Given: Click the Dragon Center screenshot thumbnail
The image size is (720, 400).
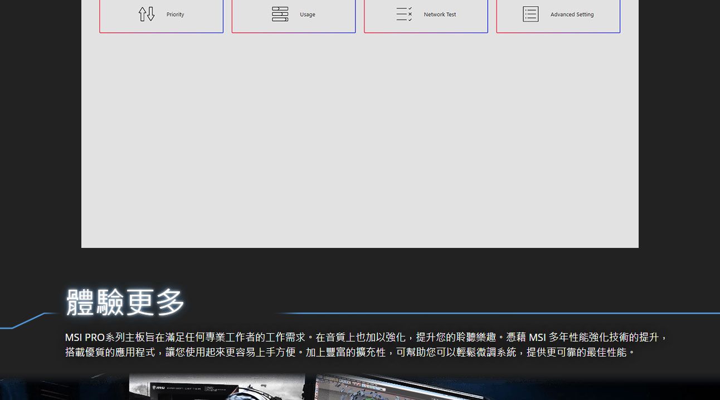Looking at the screenshot, I should click(x=217, y=386).
